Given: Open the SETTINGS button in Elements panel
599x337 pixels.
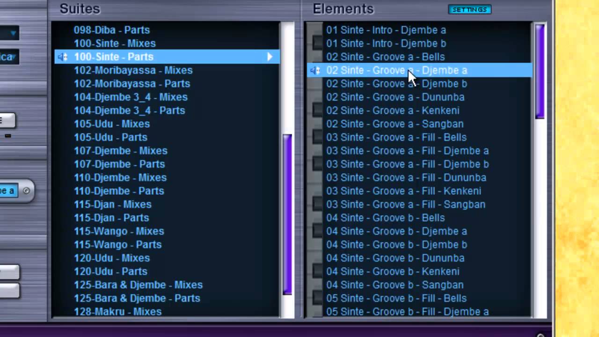Looking at the screenshot, I should [x=469, y=9].
